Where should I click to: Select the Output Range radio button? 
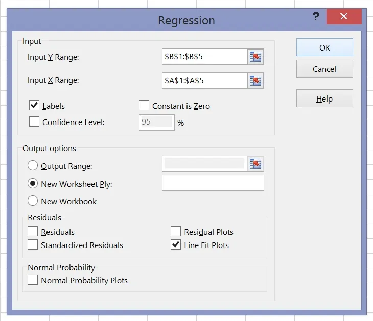(33, 166)
